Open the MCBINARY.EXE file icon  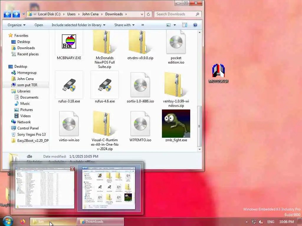[69, 41]
